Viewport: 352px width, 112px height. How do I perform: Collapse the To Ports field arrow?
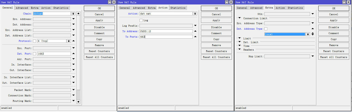pyautogui.click(x=195, y=37)
